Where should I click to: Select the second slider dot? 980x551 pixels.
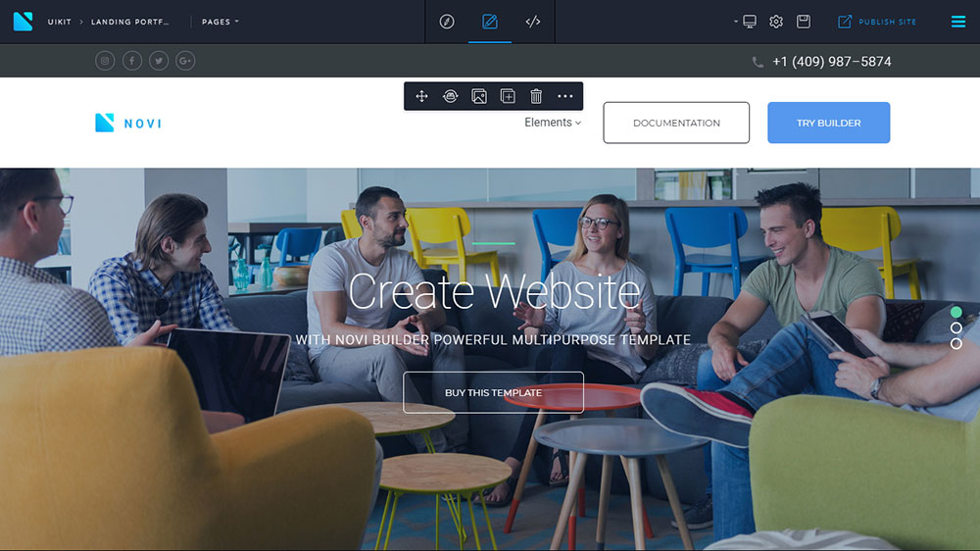(956, 327)
